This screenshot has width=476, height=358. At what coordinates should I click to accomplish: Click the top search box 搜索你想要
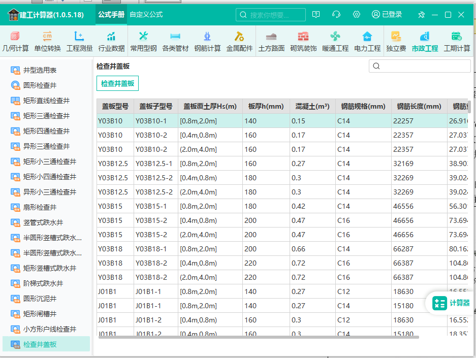click(x=271, y=15)
